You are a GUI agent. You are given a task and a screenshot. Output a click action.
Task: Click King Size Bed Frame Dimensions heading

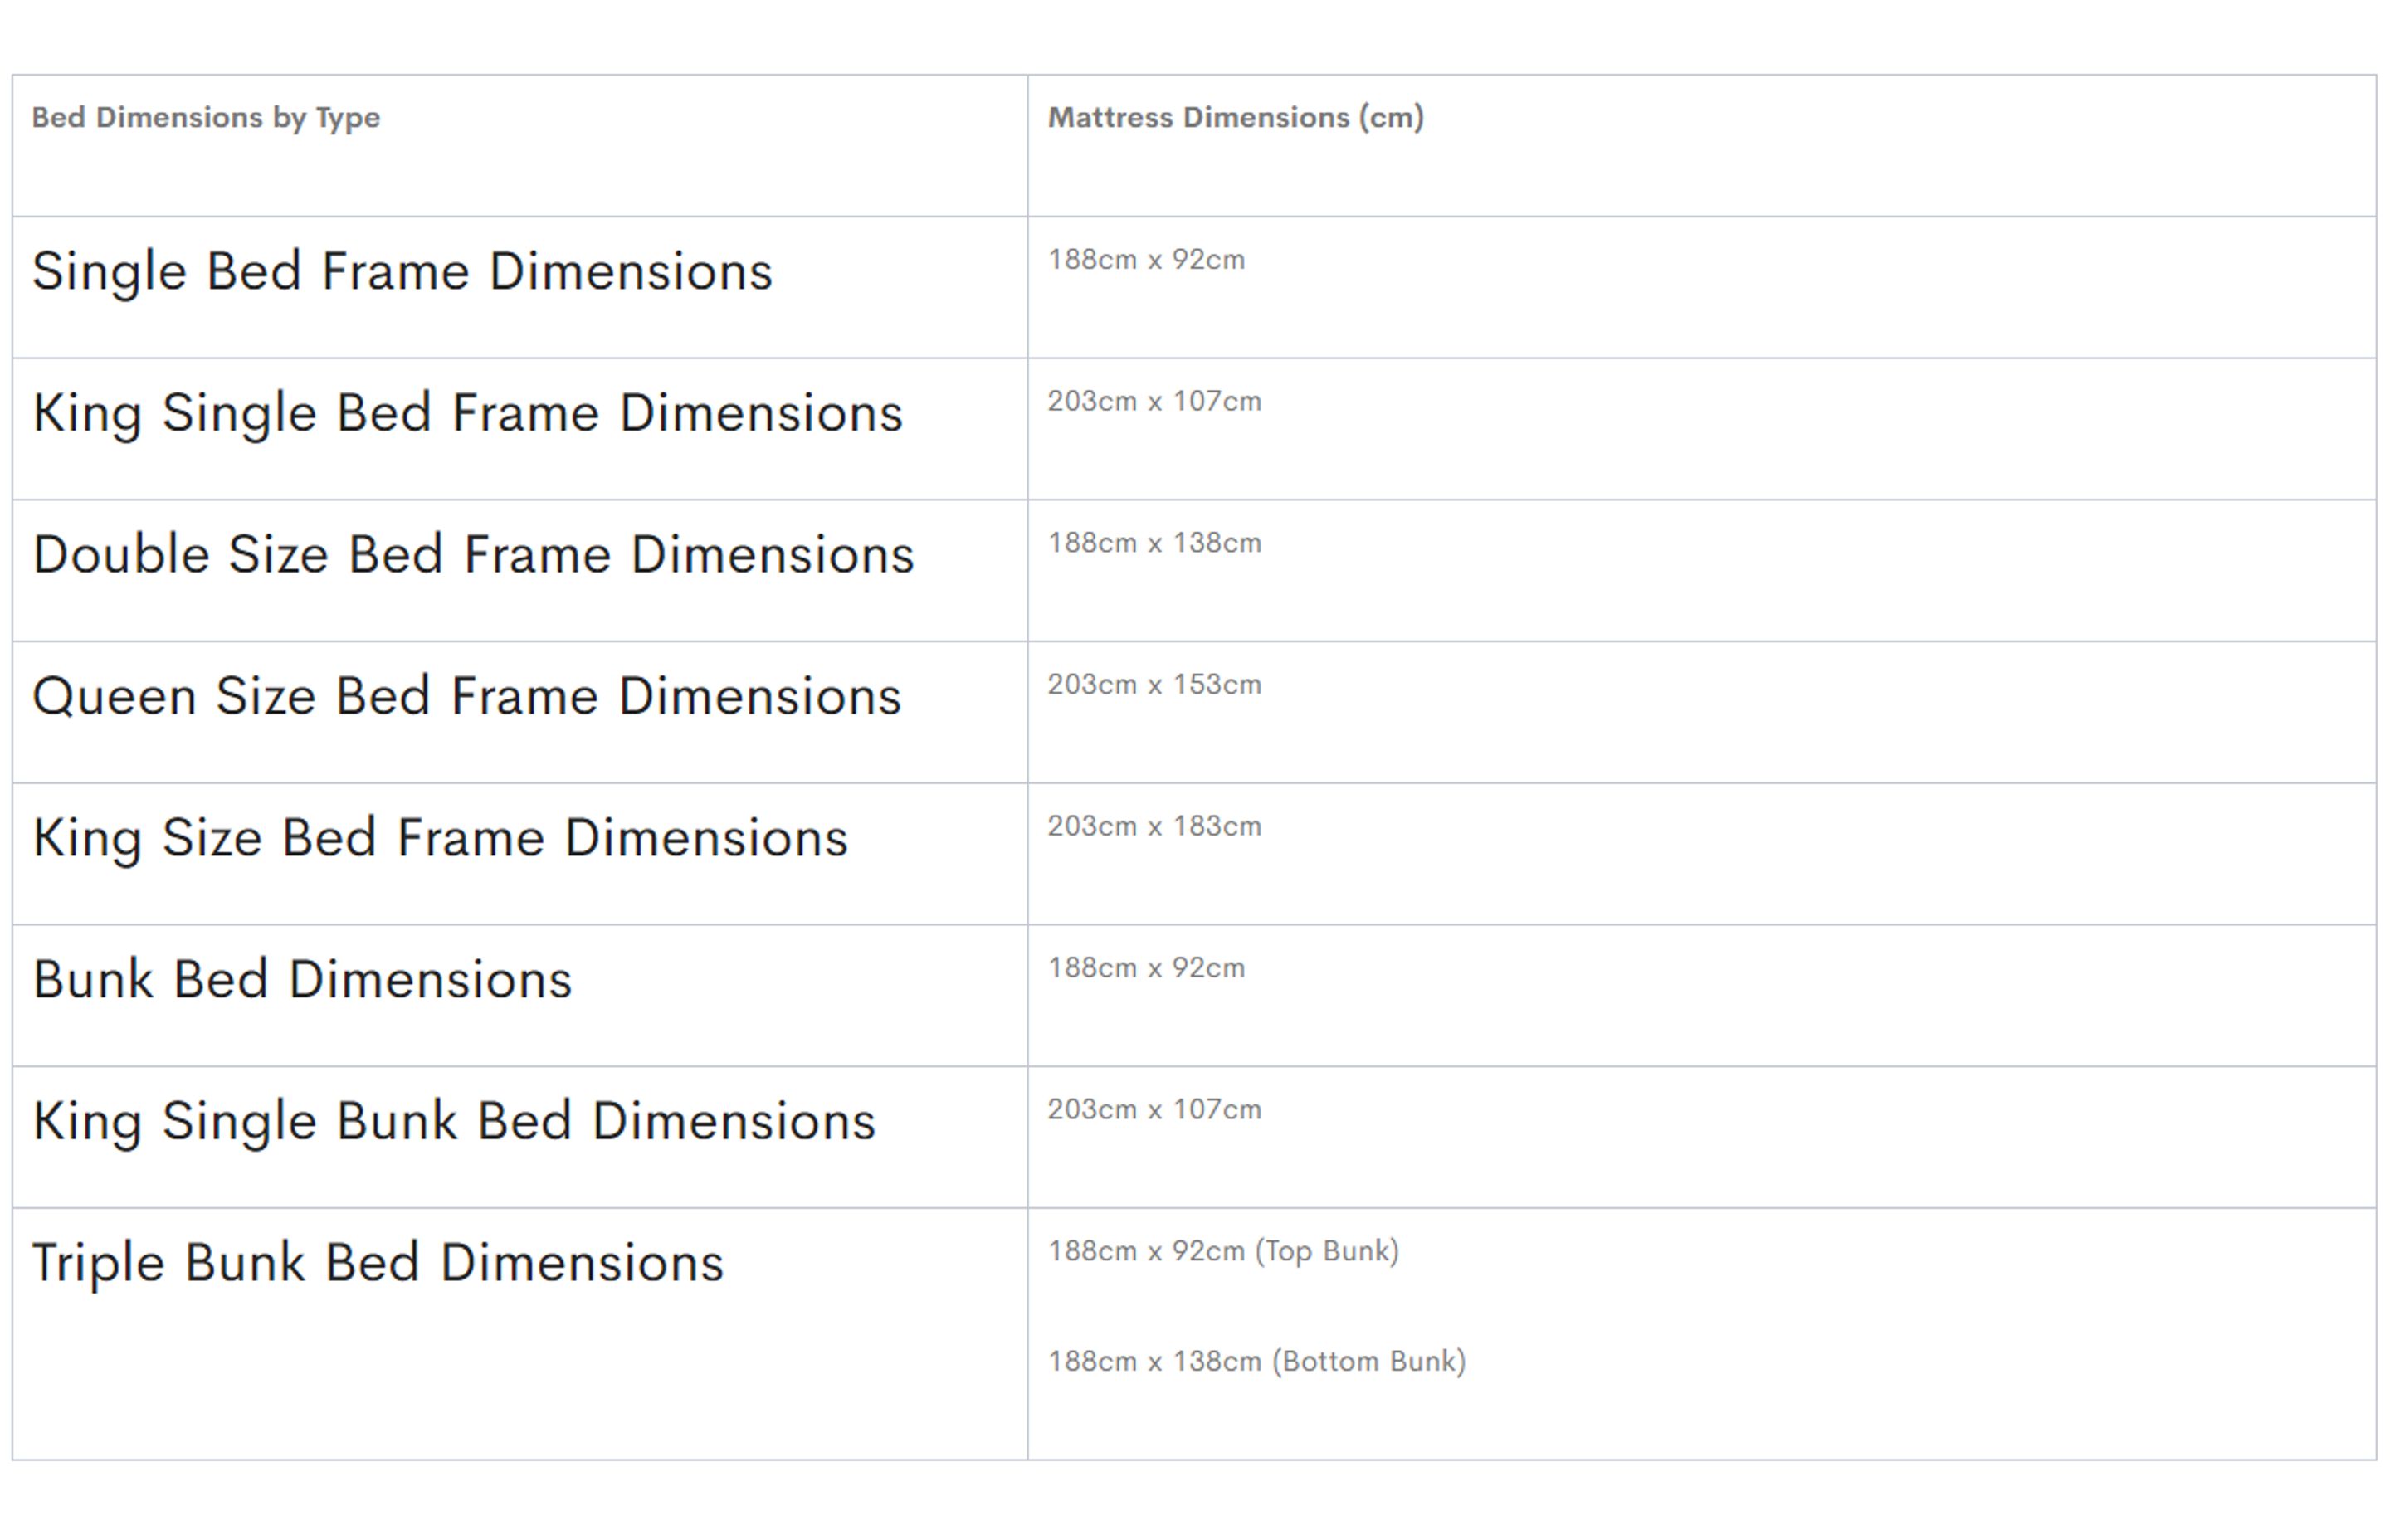tap(440, 839)
